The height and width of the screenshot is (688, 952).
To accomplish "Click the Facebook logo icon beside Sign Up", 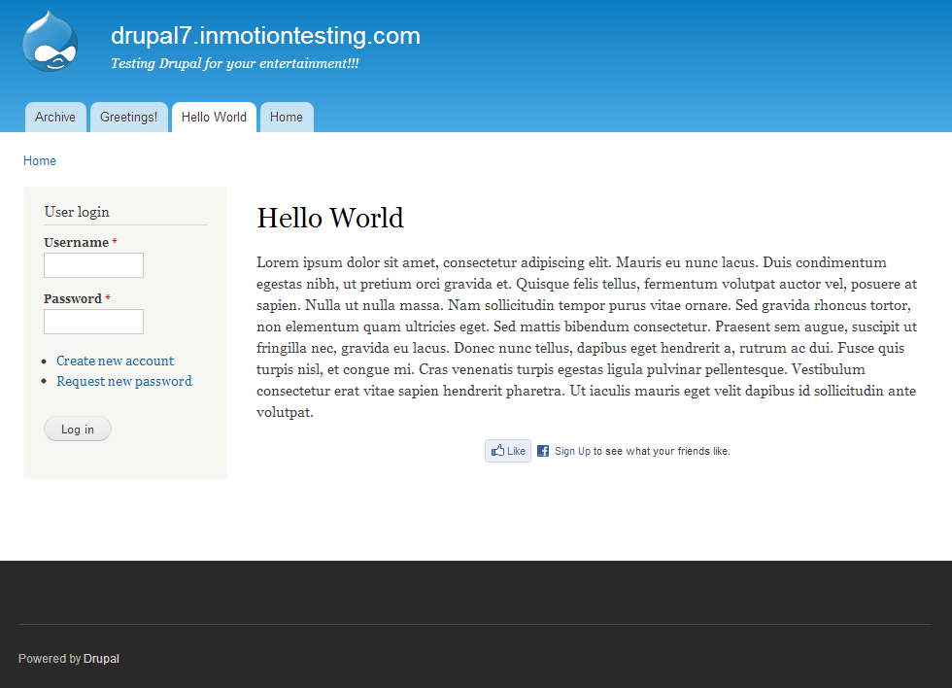I will click(x=543, y=451).
